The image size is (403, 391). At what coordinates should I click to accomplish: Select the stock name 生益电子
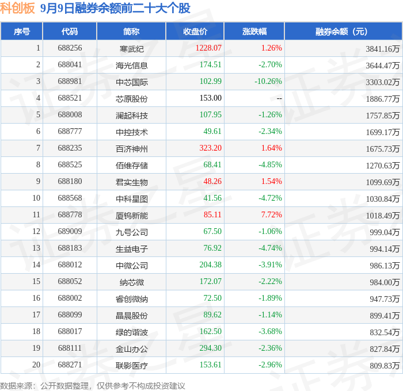click(x=132, y=249)
